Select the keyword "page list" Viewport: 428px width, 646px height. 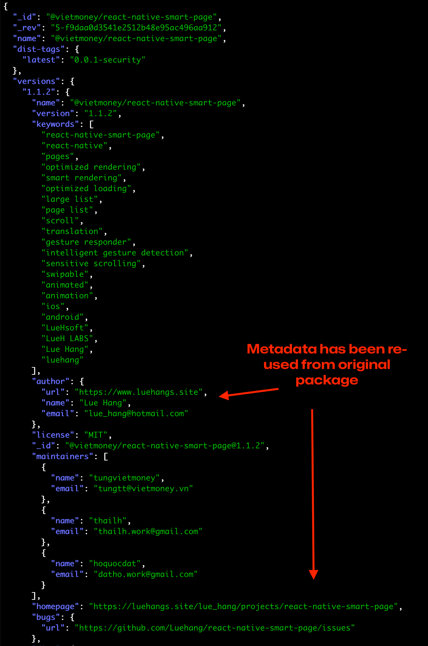click(67, 210)
